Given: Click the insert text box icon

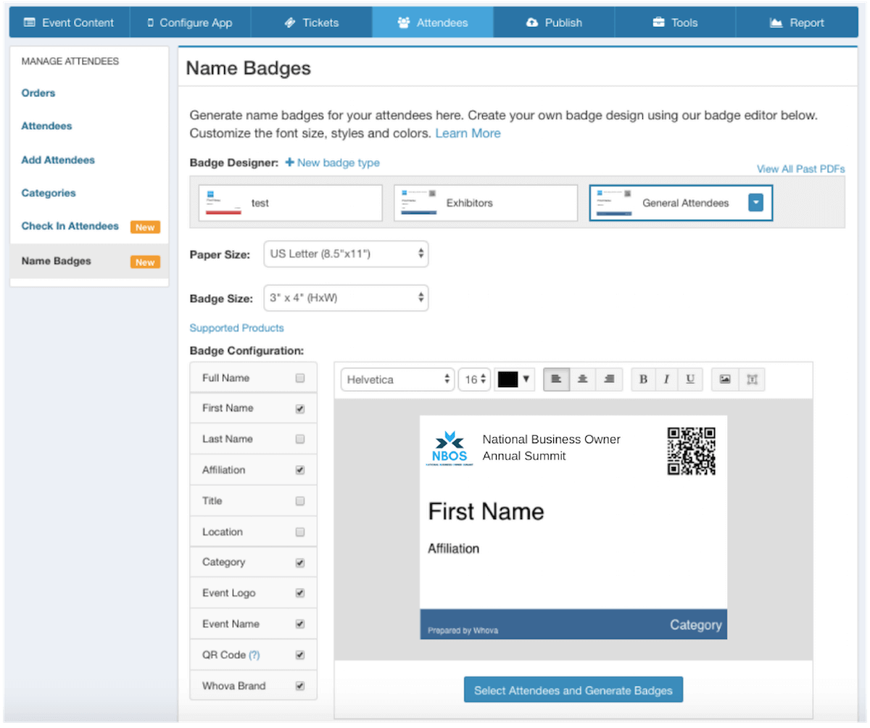Looking at the screenshot, I should tap(752, 379).
